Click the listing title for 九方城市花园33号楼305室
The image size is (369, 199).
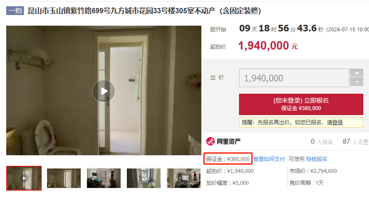pos(144,11)
